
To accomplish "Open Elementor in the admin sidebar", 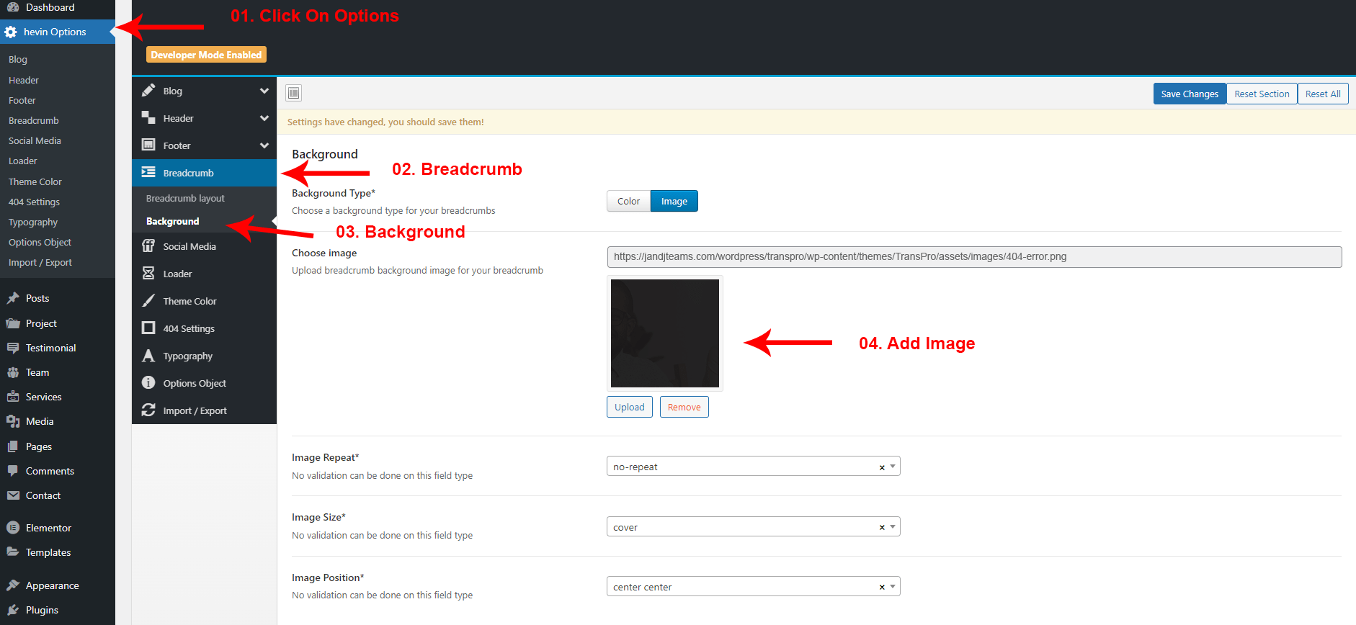I will coord(48,528).
